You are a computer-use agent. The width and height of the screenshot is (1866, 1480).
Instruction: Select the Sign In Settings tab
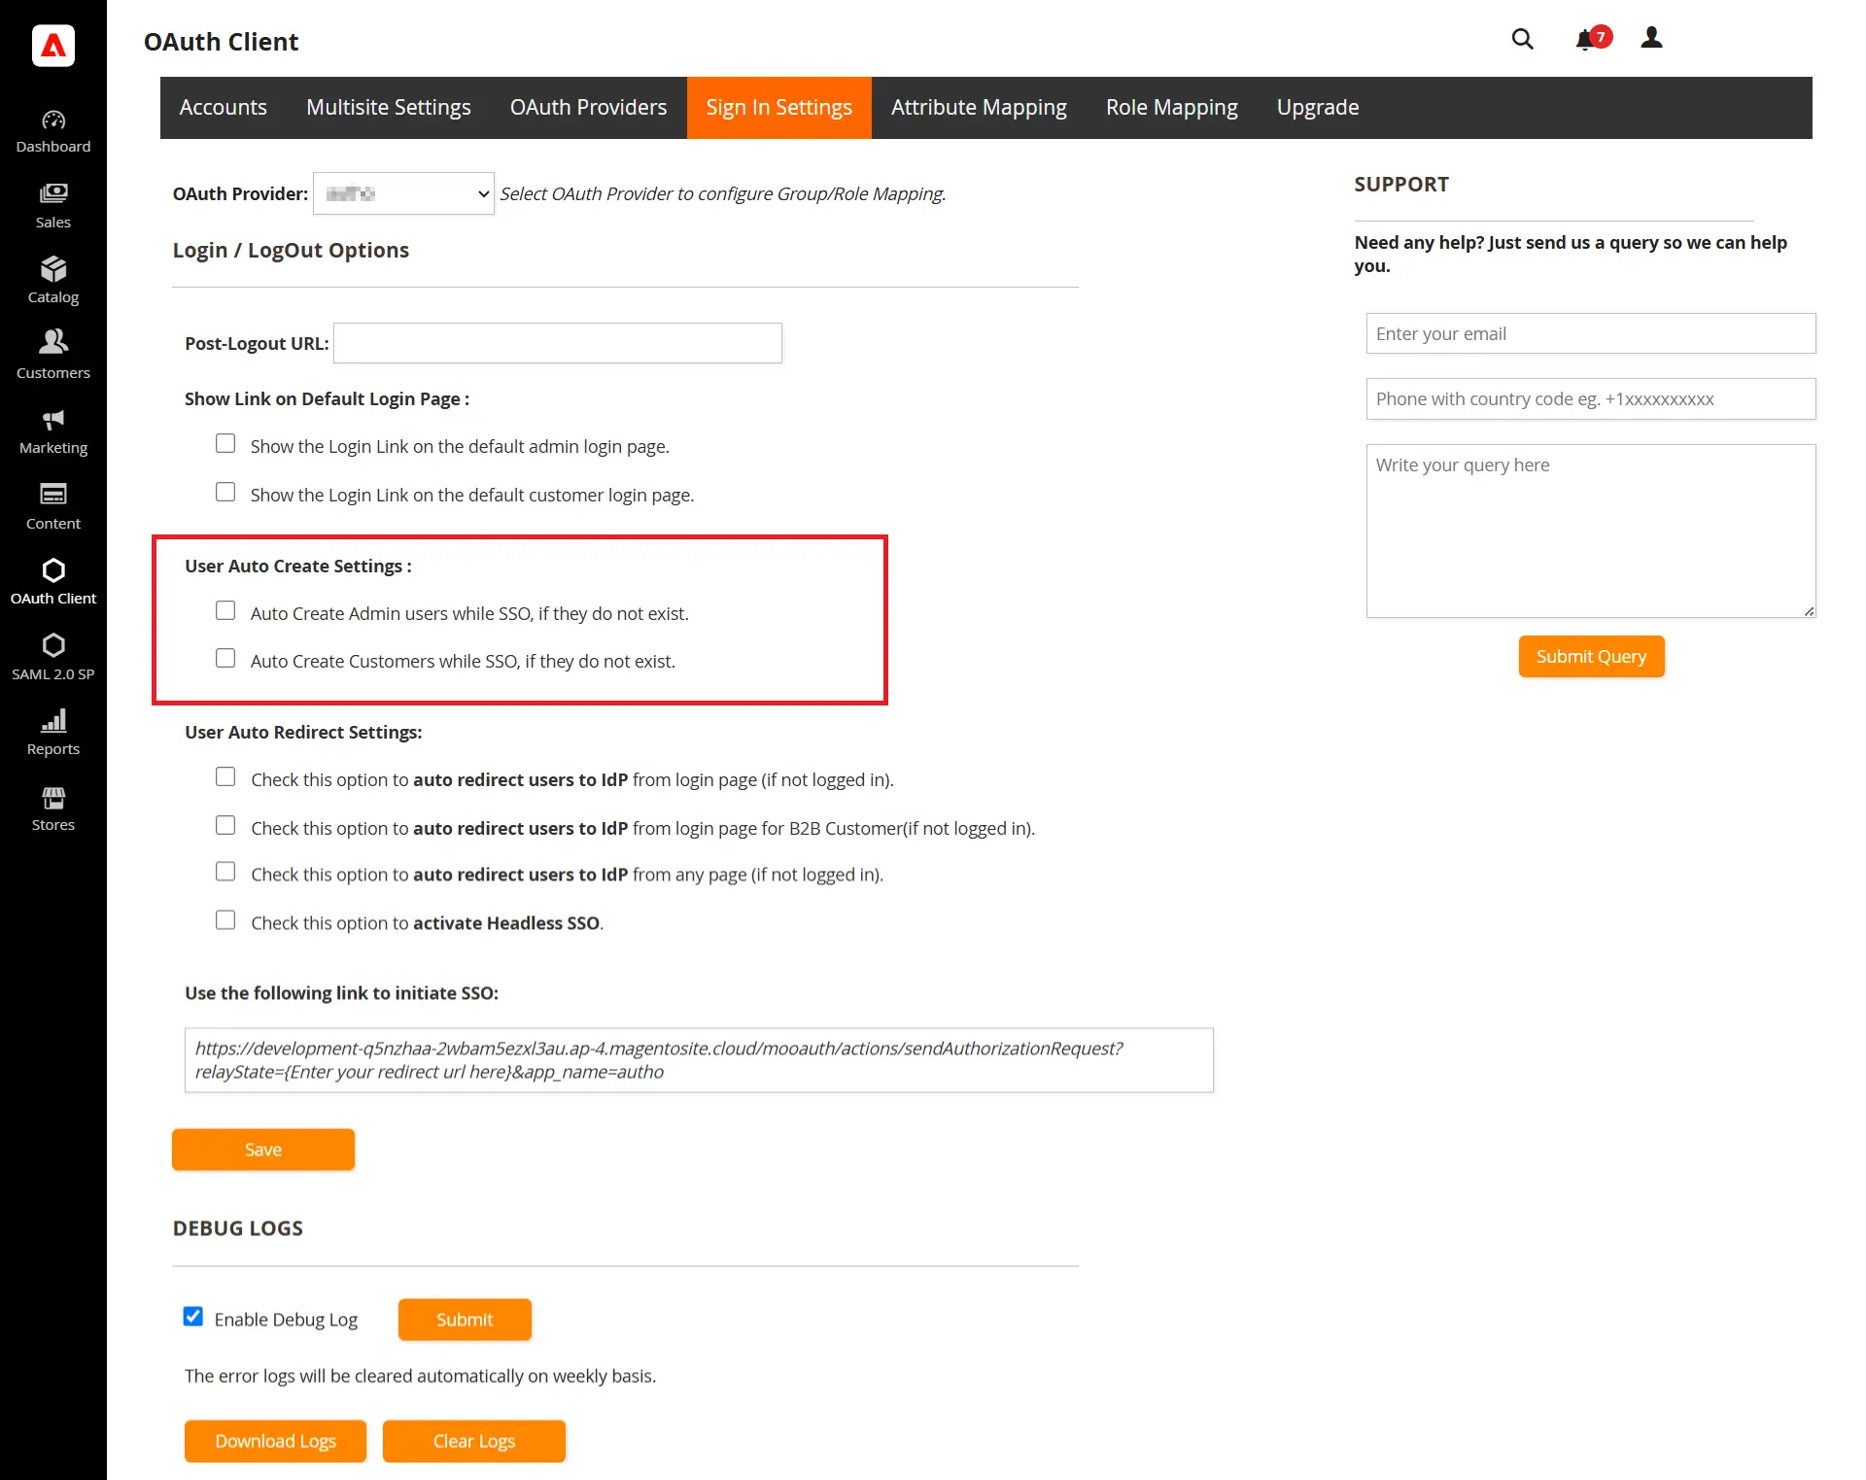[x=779, y=108]
